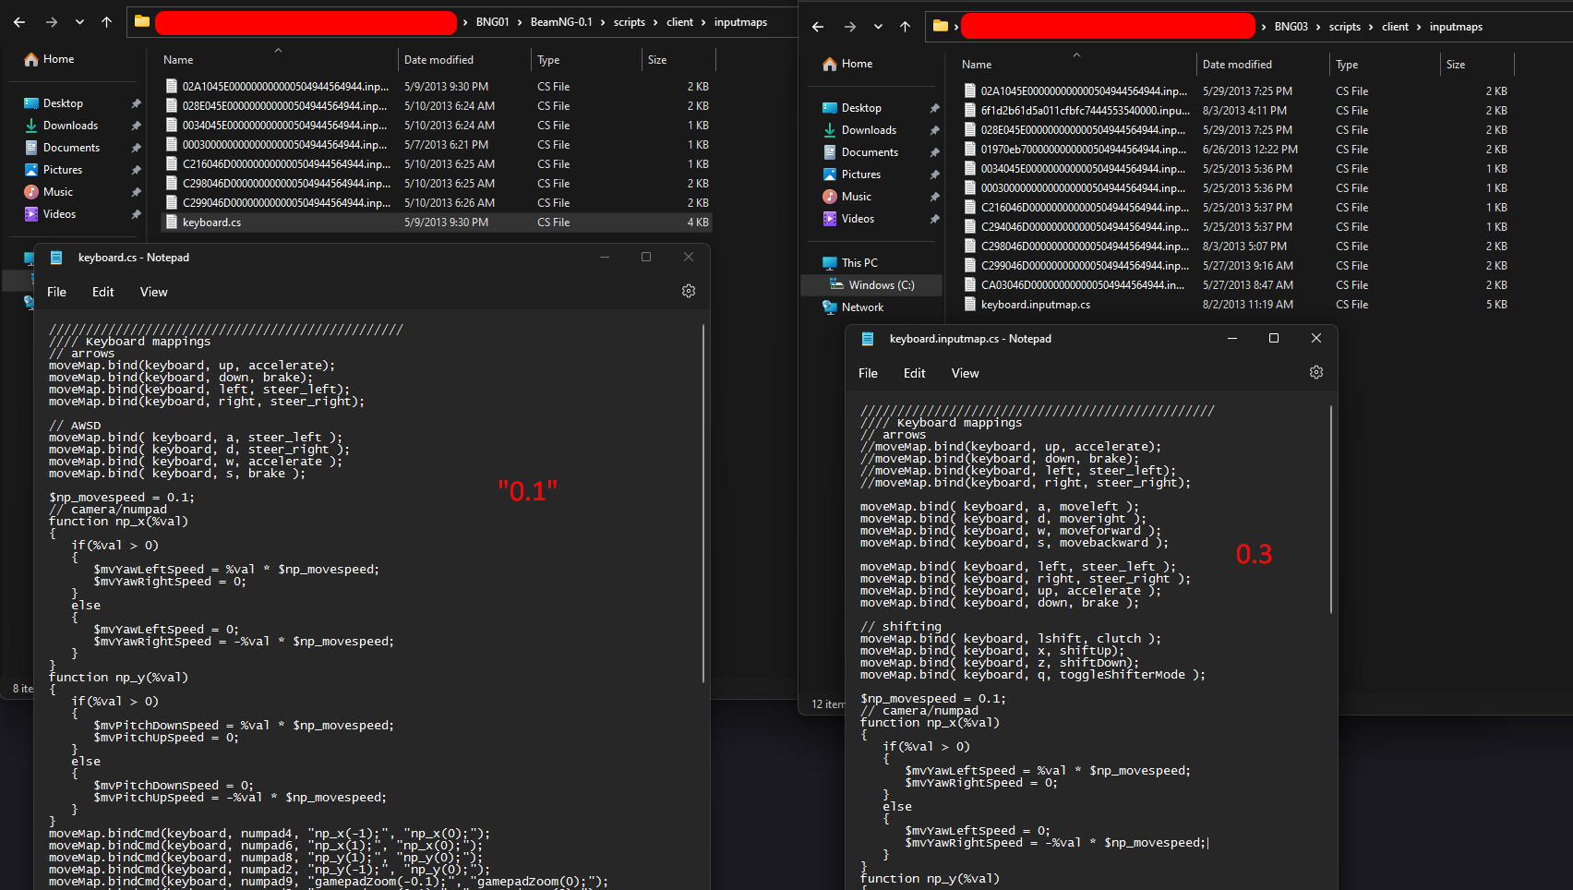1573x890 pixels.
Task: Open settings gear in keyboard.cs Notepad
Action: [689, 291]
